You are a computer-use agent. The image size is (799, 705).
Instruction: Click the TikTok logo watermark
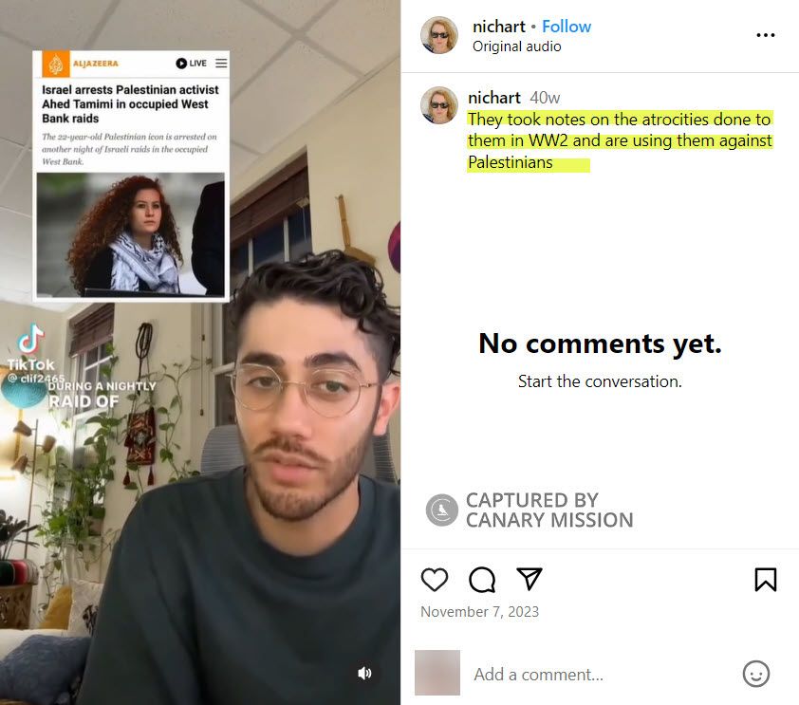[31, 346]
